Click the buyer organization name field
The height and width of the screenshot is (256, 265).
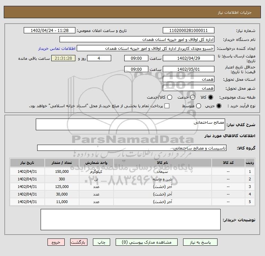(137, 39)
